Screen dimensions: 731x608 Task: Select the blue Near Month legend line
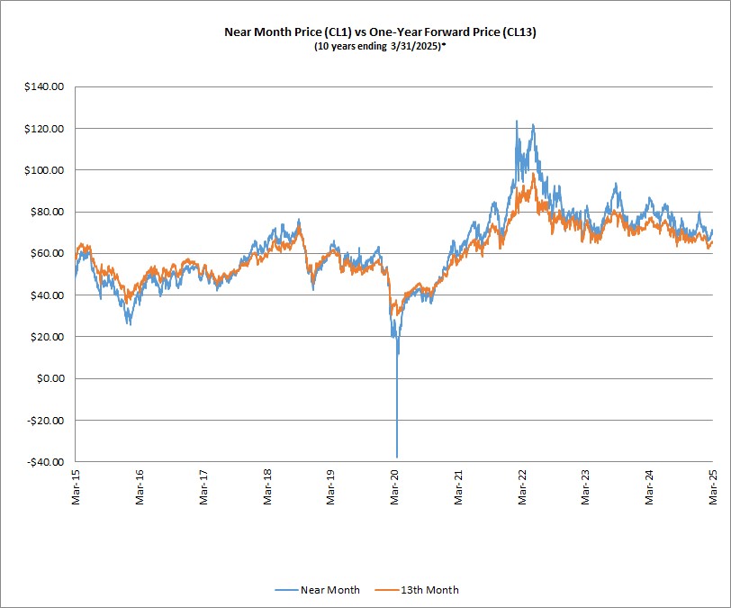pyautogui.click(x=286, y=590)
